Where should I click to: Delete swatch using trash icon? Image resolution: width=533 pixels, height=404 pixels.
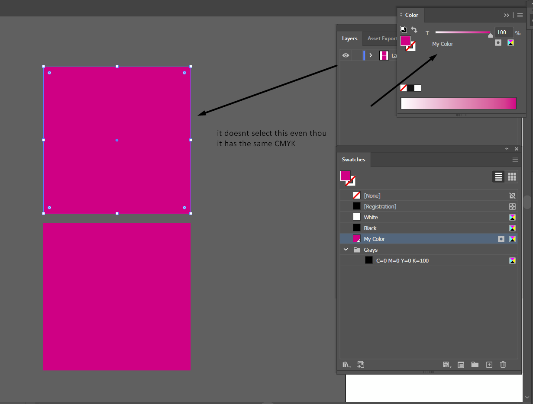click(503, 365)
